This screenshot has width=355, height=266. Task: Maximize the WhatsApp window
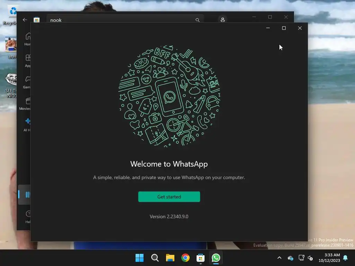tap(284, 28)
